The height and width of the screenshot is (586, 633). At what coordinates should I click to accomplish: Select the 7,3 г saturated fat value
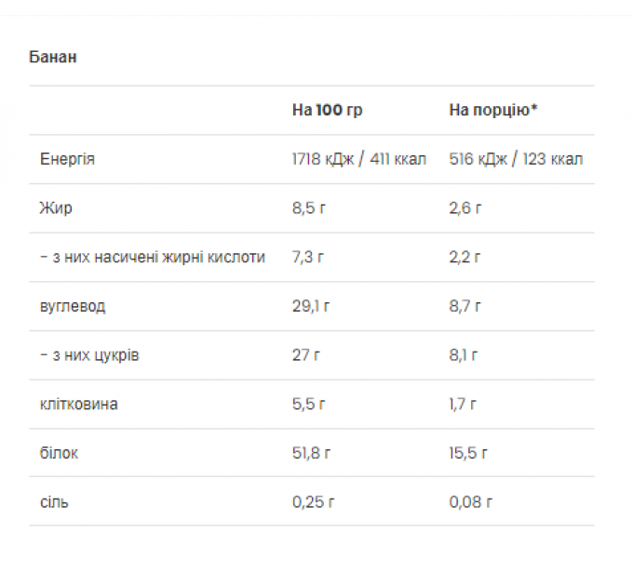pyautogui.click(x=308, y=257)
